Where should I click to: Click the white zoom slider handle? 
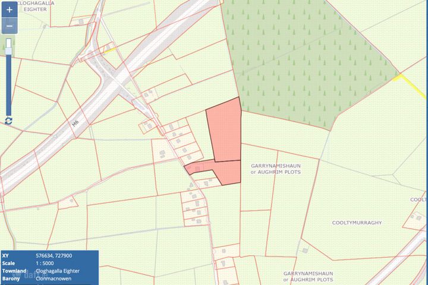[9, 43]
